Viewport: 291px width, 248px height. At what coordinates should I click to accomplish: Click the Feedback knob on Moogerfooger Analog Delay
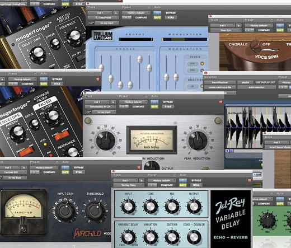tap(74, 36)
